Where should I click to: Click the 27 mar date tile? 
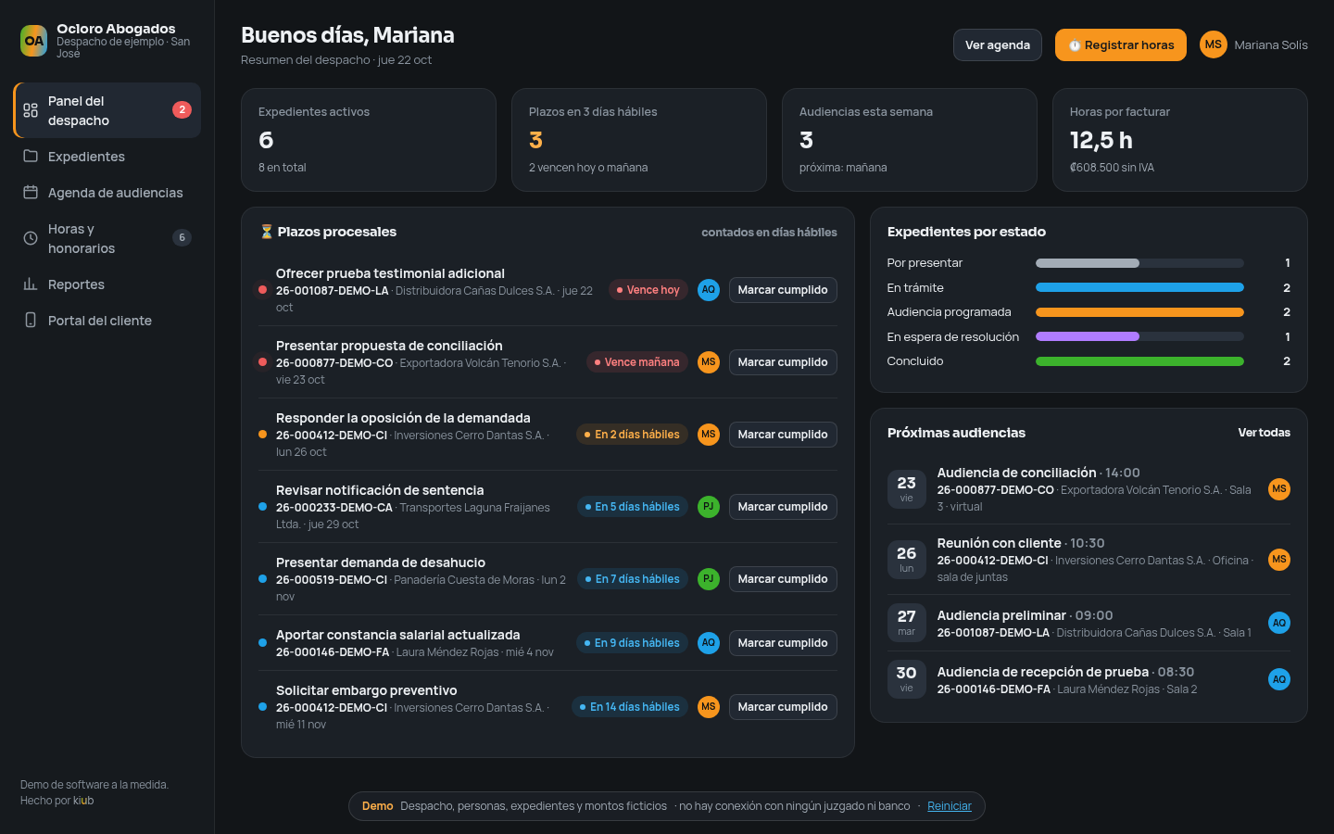(x=907, y=624)
